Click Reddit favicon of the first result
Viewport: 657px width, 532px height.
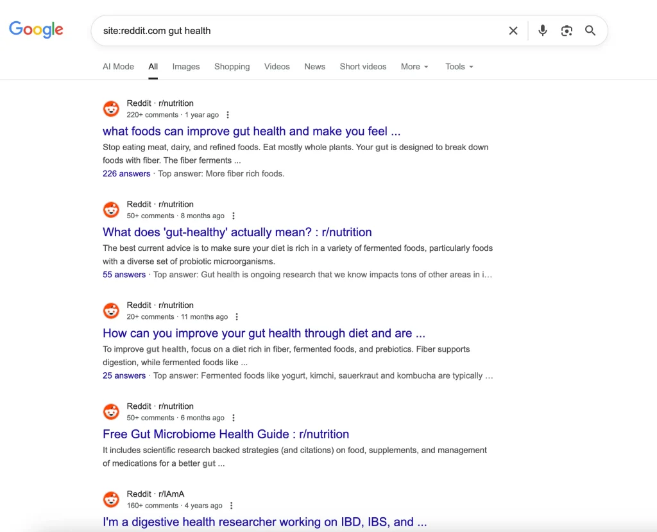coord(111,108)
